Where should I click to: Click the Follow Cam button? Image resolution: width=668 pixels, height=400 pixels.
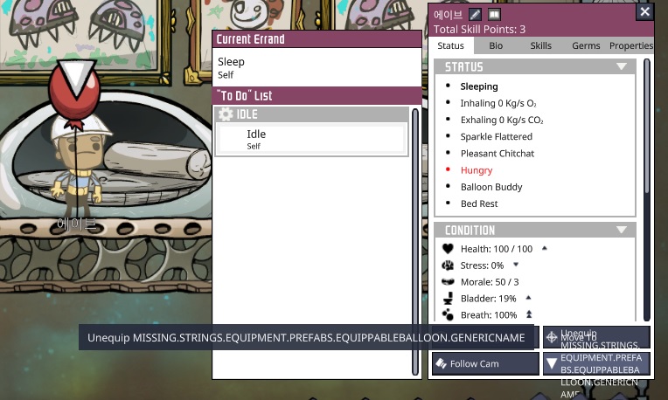(x=485, y=364)
